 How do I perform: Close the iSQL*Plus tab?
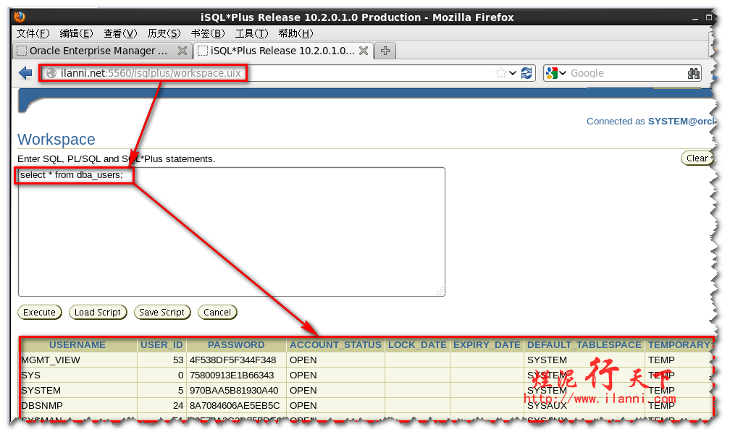tap(363, 51)
